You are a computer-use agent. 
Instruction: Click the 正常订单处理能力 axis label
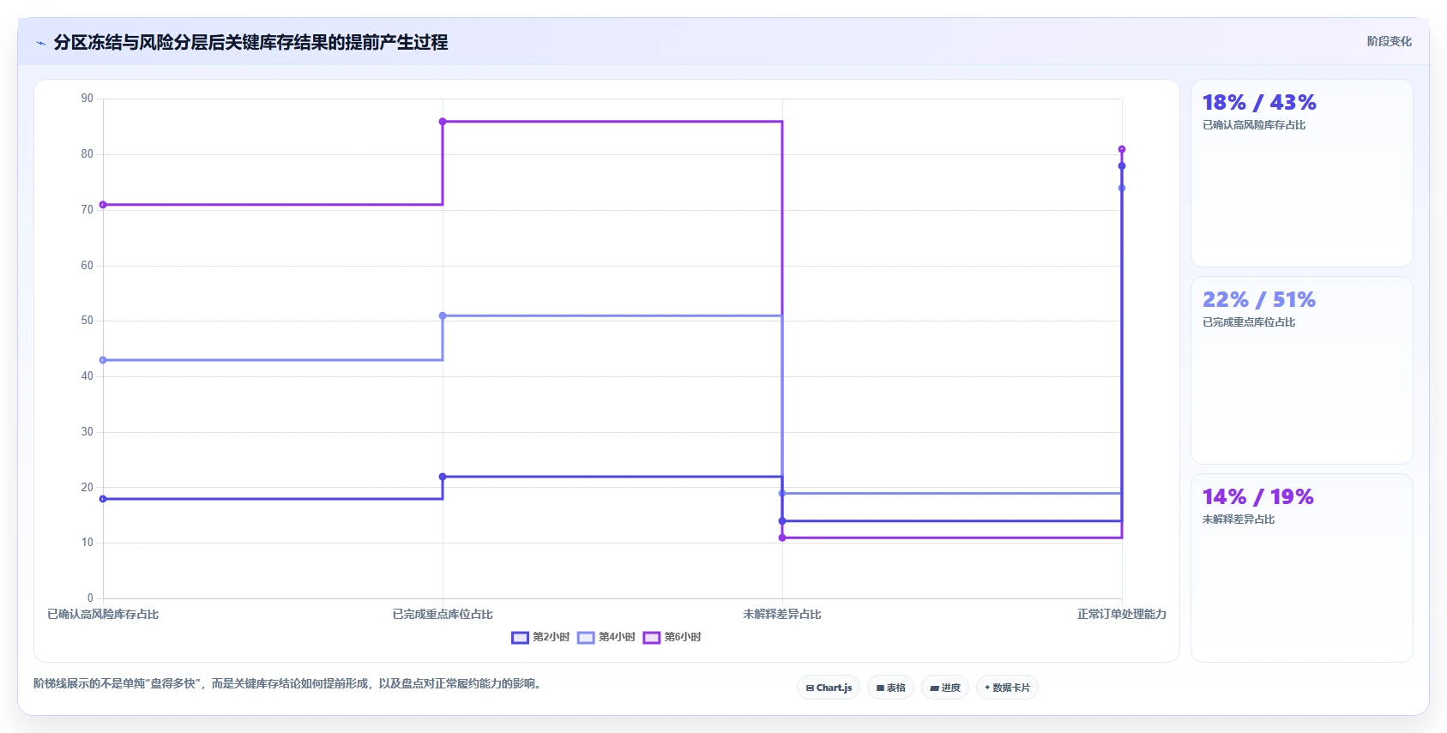click(1122, 615)
